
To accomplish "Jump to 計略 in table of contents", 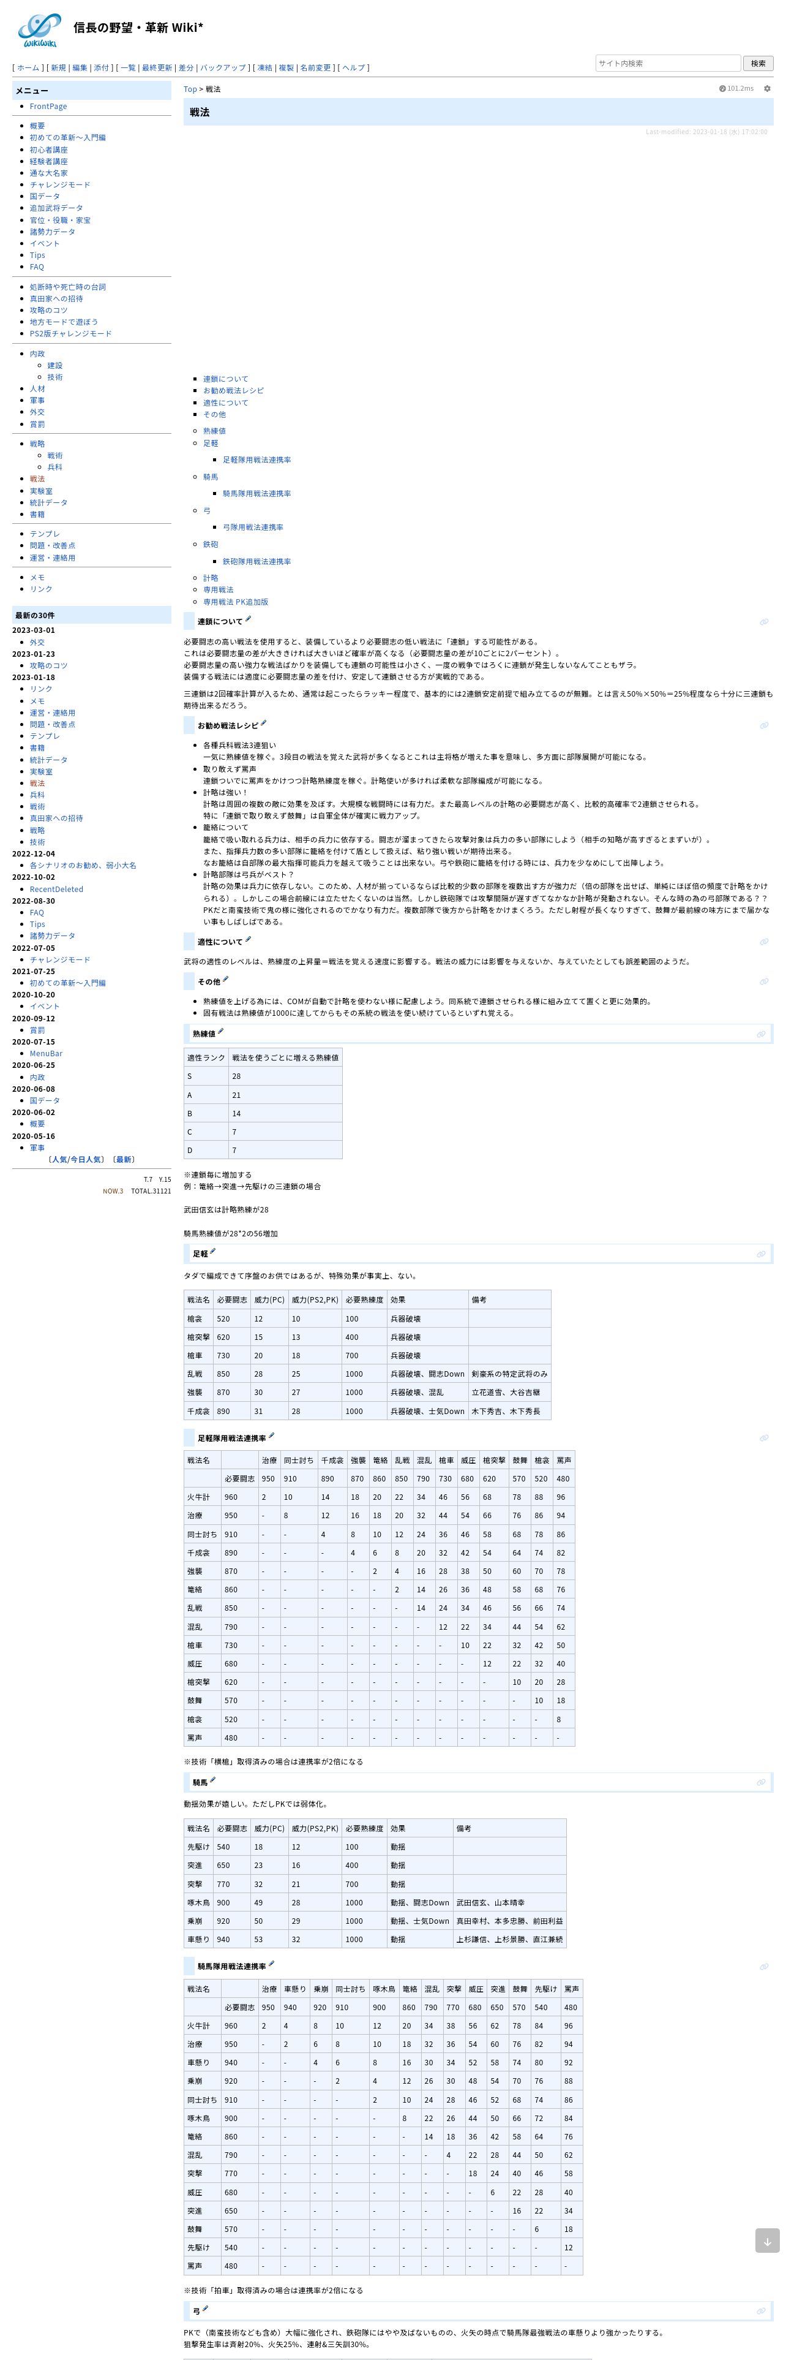I will click(211, 578).
